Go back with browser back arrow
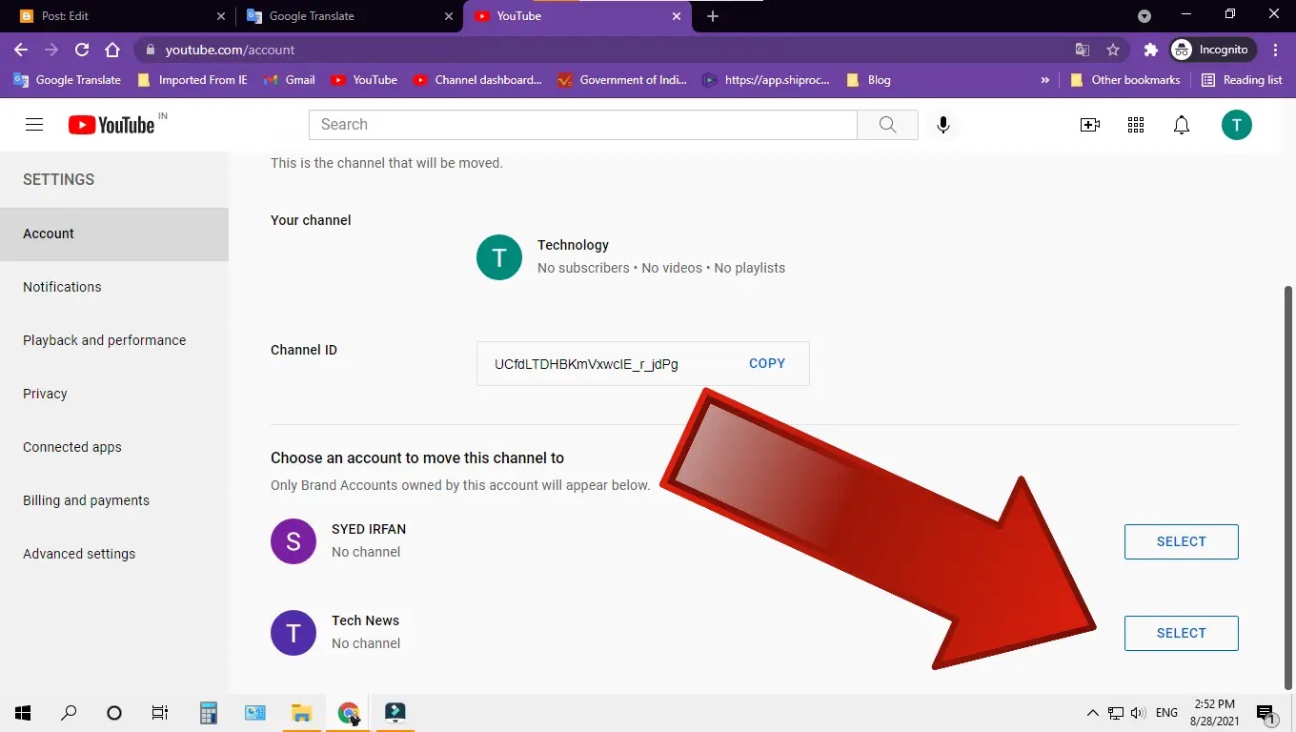 pyautogui.click(x=21, y=50)
